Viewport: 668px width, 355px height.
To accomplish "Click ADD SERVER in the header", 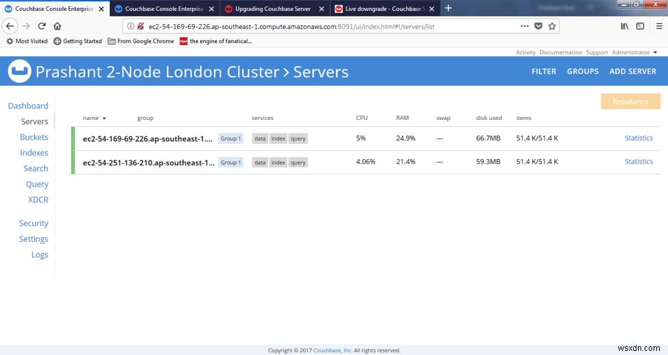I will 632,71.
